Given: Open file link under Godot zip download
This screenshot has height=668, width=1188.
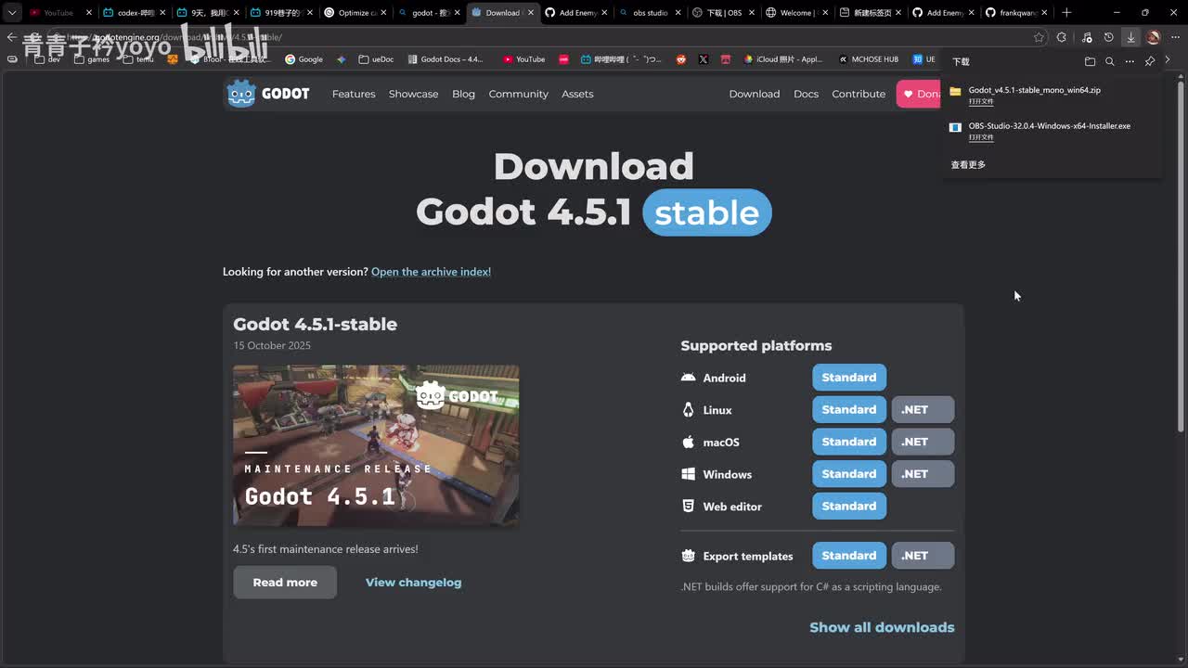Looking at the screenshot, I should tap(981, 102).
